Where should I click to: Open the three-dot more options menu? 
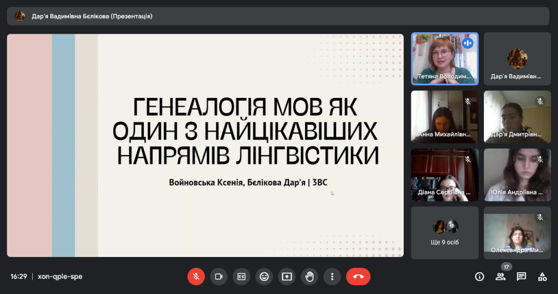click(x=332, y=277)
